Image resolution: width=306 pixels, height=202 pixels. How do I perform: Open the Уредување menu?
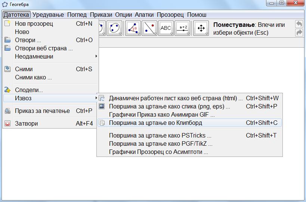48,15
